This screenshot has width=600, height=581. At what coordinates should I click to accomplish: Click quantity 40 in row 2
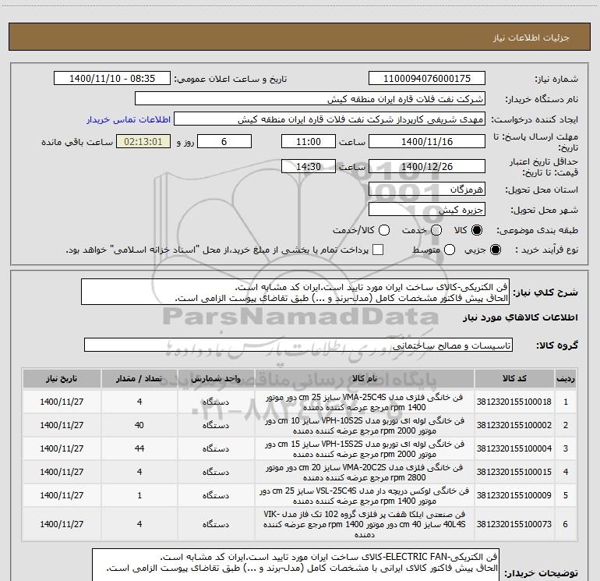[139, 425]
